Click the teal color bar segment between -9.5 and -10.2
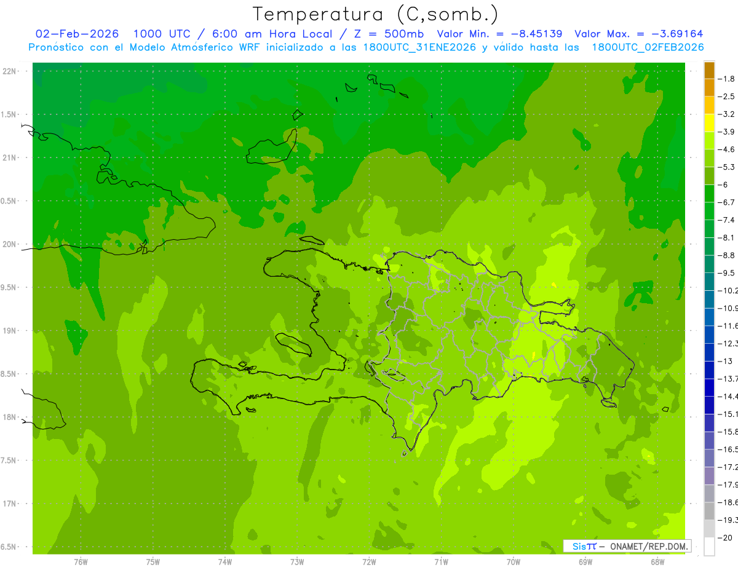 click(709, 282)
